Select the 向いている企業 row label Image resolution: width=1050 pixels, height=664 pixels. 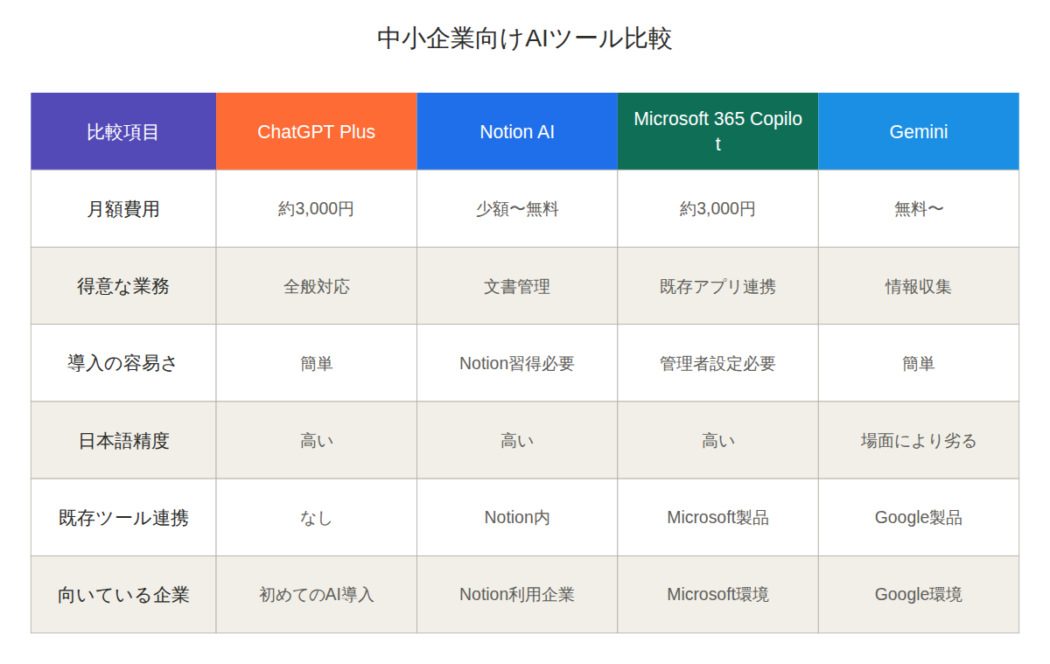coord(123,595)
